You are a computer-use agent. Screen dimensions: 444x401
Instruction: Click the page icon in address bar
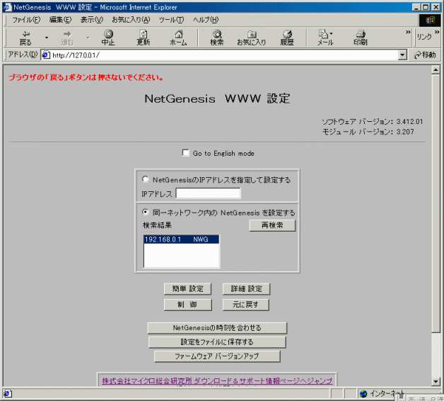point(46,55)
